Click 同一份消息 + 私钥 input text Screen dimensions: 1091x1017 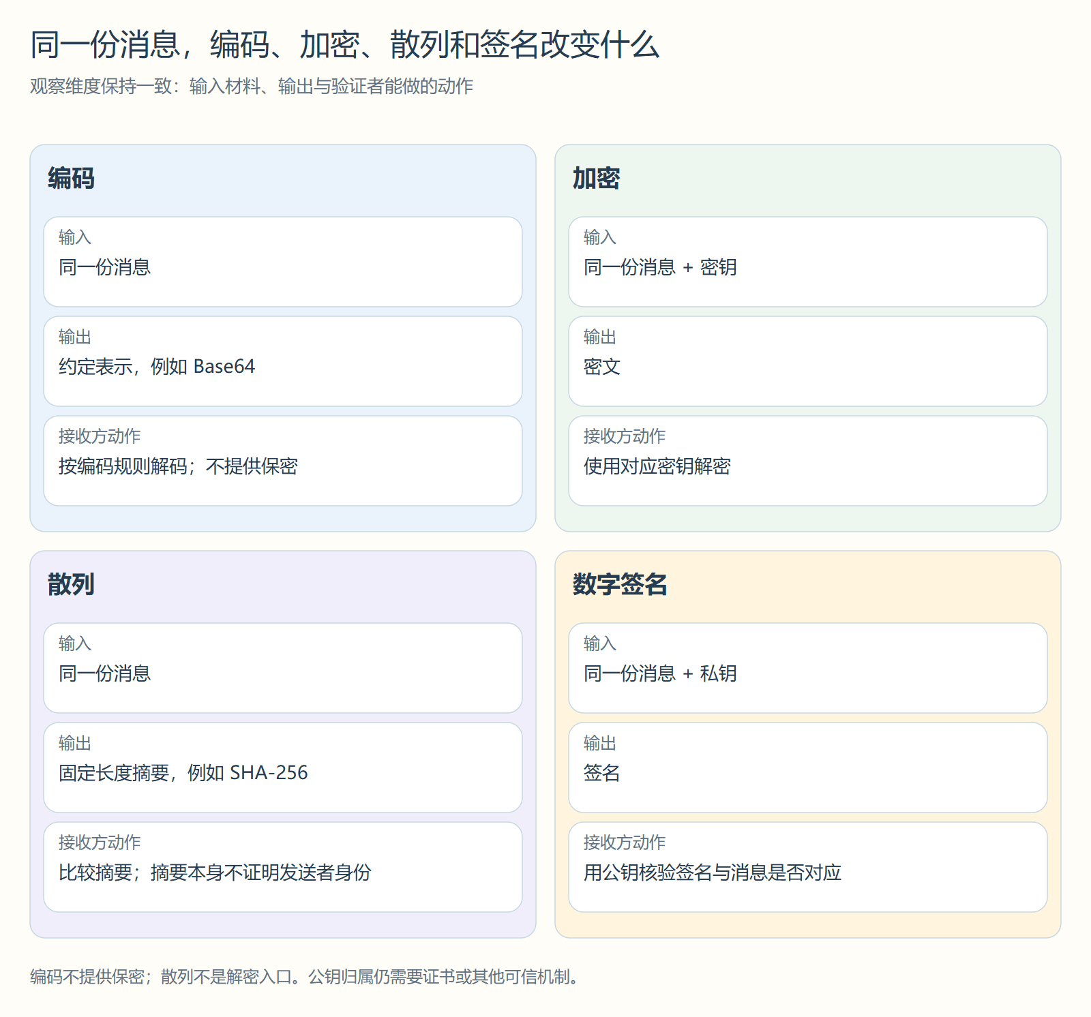point(660,673)
